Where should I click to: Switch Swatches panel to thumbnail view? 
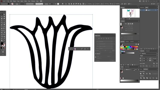tap(138, 44)
